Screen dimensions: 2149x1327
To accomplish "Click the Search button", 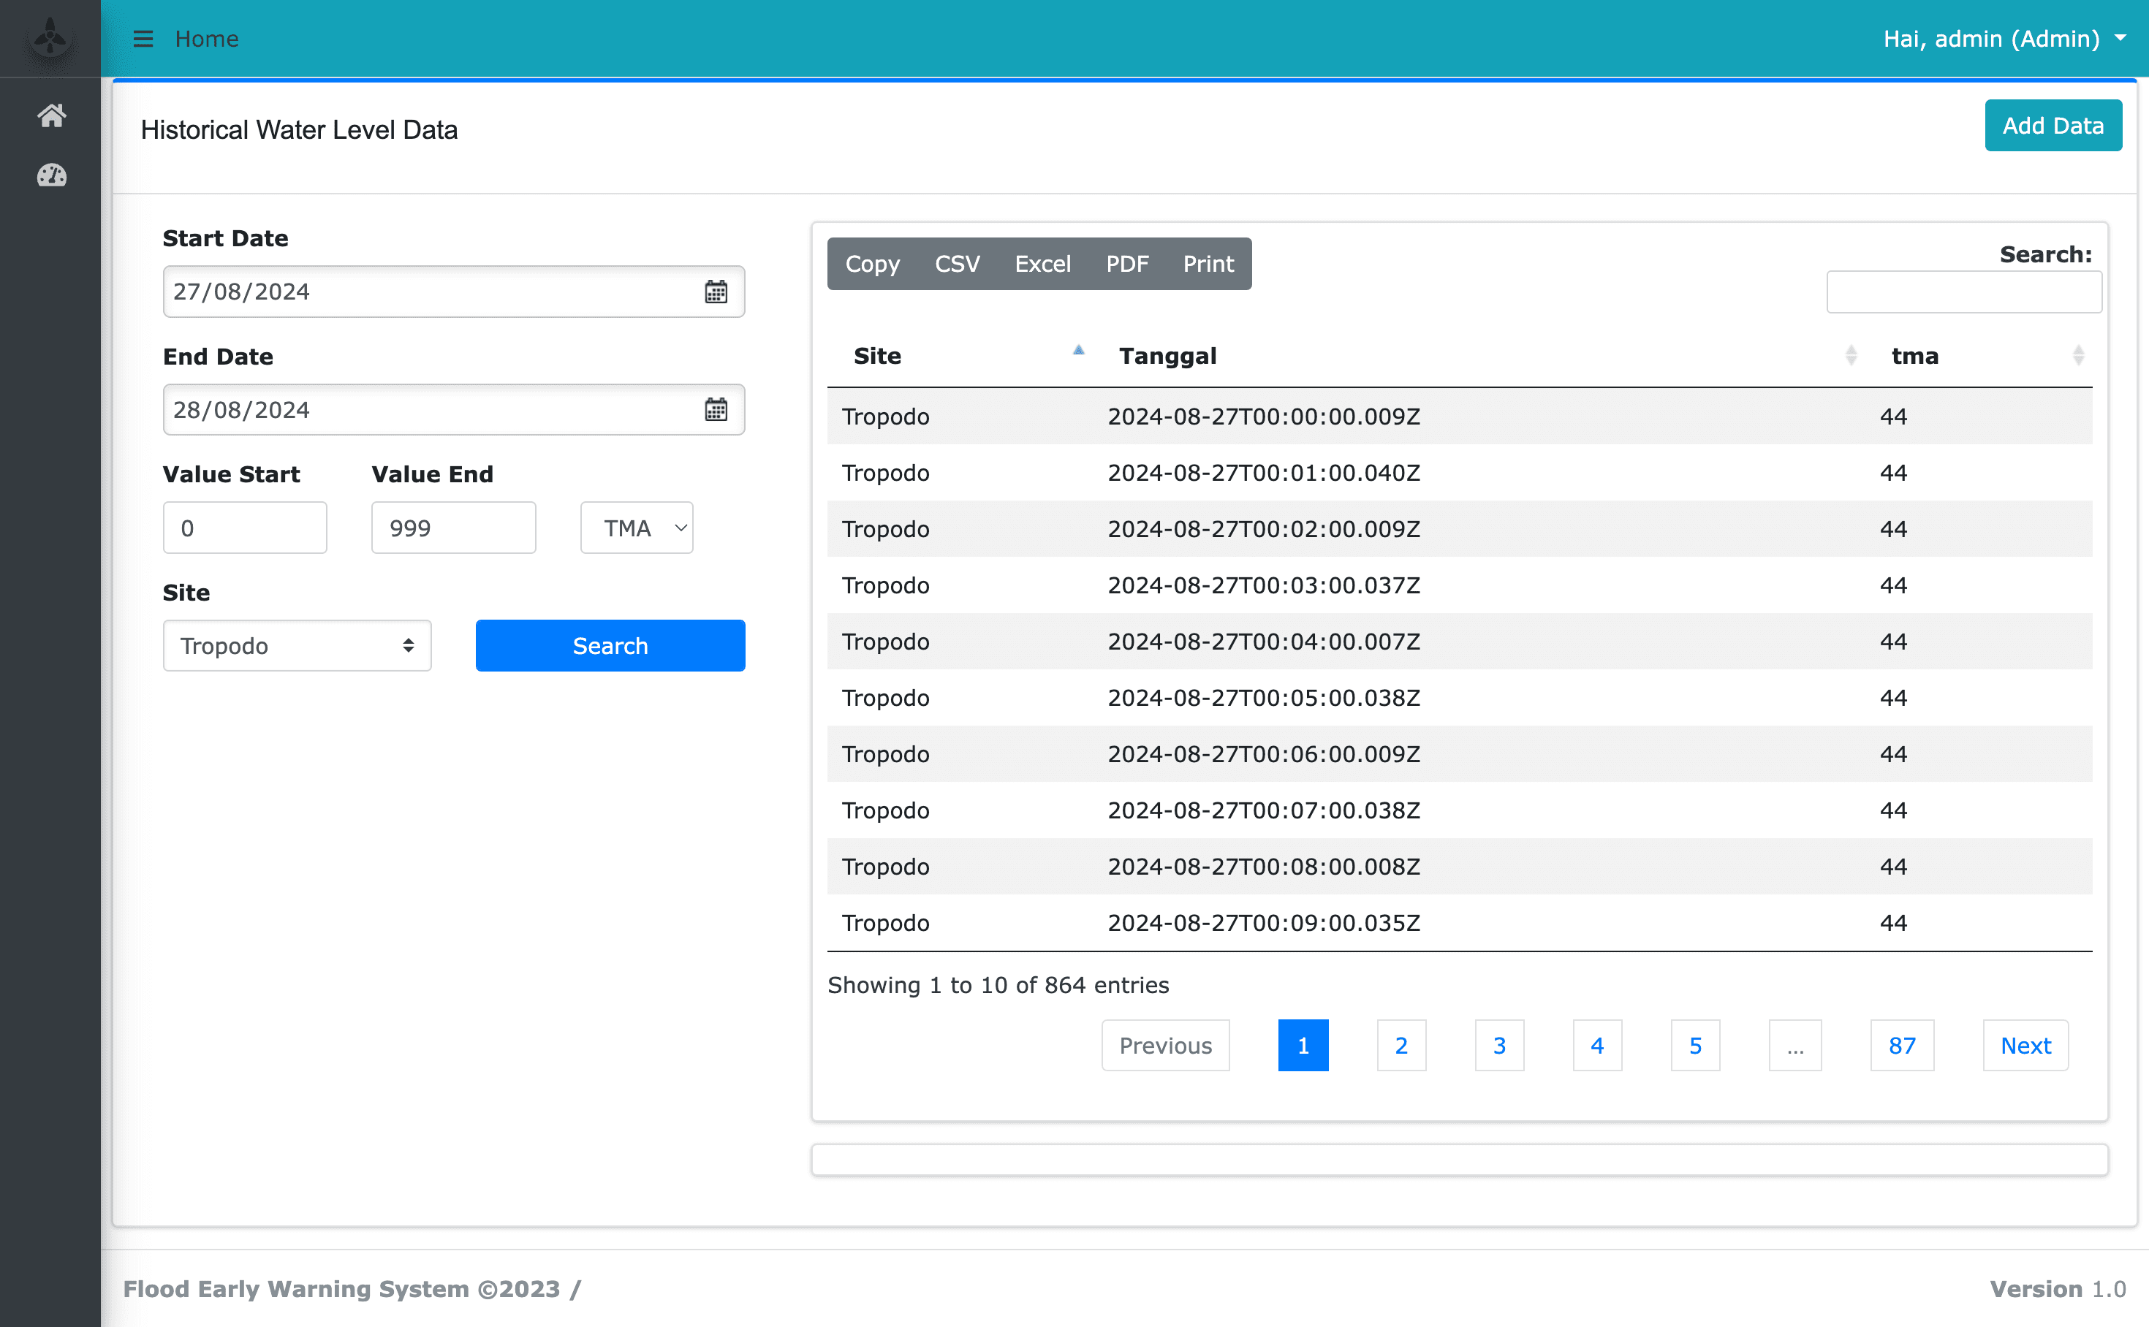I will pyautogui.click(x=611, y=646).
